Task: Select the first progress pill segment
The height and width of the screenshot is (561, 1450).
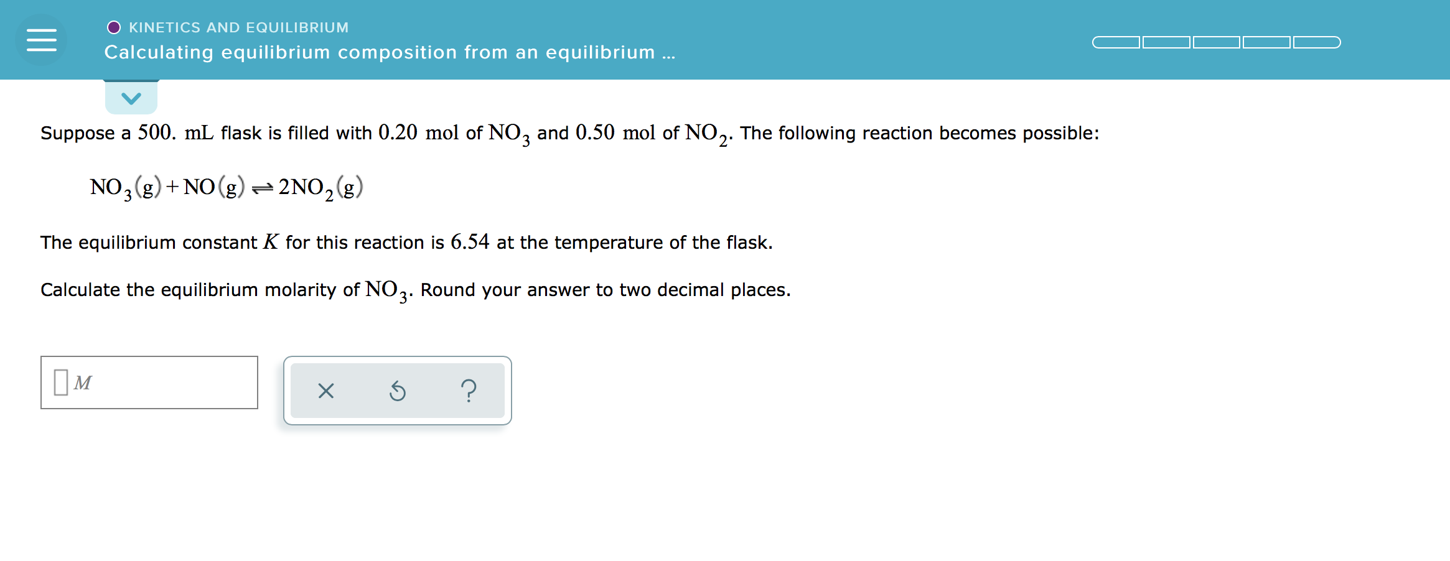Action: tap(1115, 42)
